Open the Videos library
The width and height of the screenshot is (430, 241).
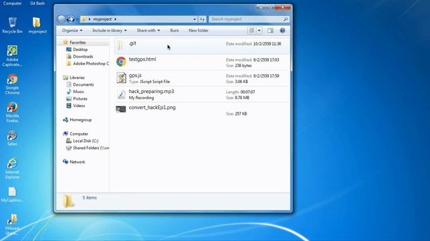coord(79,106)
